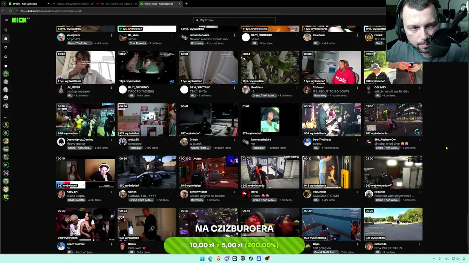Play Kody_tyt 00:19 clip thumbnail
The width and height of the screenshot is (469, 263).
(x=85, y=172)
